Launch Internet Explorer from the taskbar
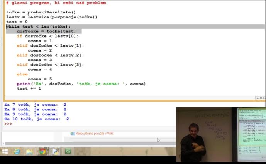The image size is (266, 164). [17, 151]
